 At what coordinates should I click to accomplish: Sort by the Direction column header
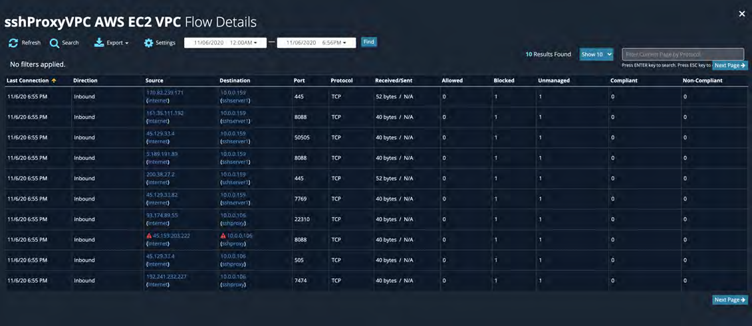(85, 80)
